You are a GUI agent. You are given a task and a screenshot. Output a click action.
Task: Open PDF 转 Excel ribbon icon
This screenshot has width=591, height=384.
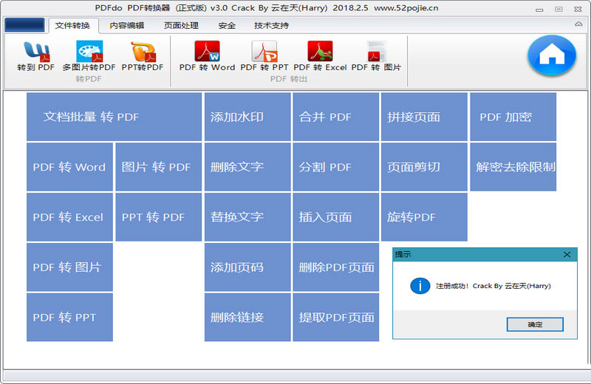320,52
